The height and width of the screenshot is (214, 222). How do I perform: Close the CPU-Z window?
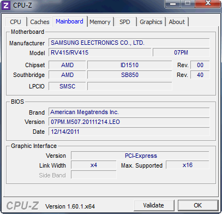[208, 4]
